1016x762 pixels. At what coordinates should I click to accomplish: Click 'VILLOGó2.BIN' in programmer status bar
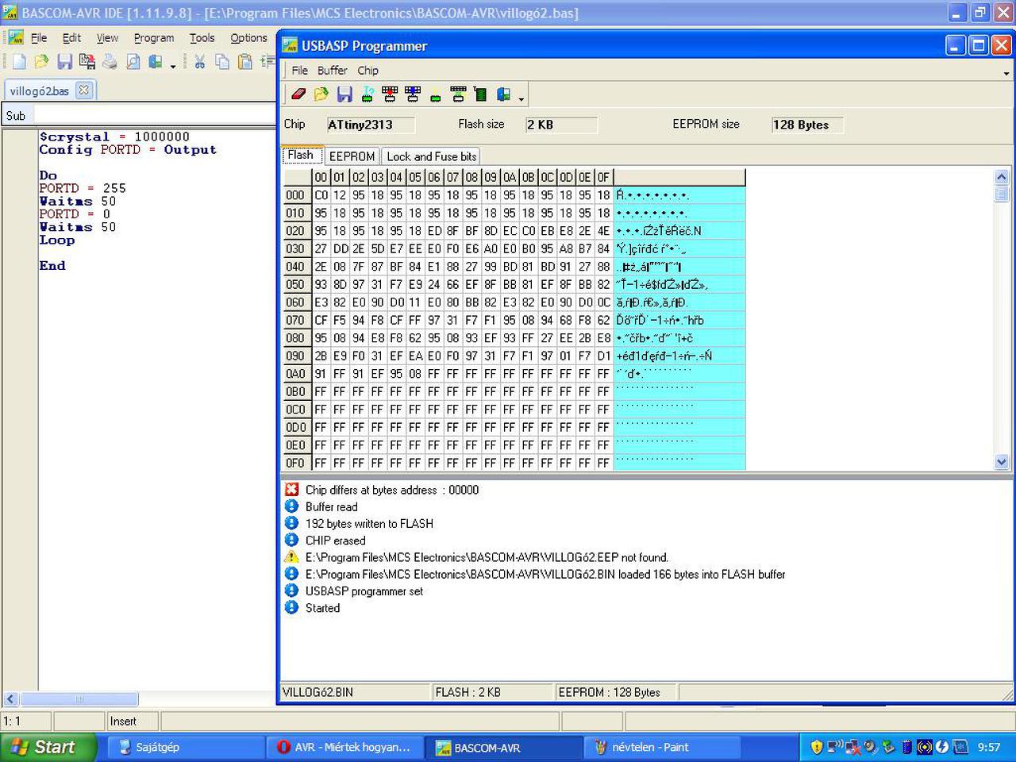tap(318, 692)
